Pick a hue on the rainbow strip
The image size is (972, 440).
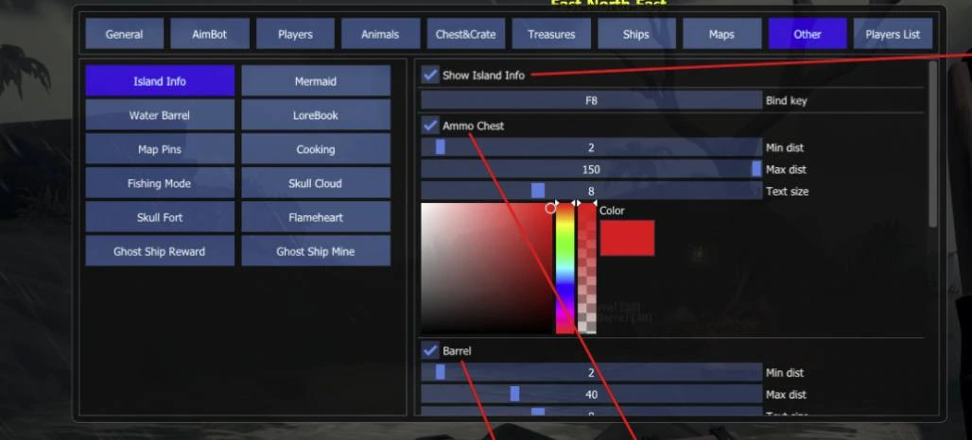[564, 268]
